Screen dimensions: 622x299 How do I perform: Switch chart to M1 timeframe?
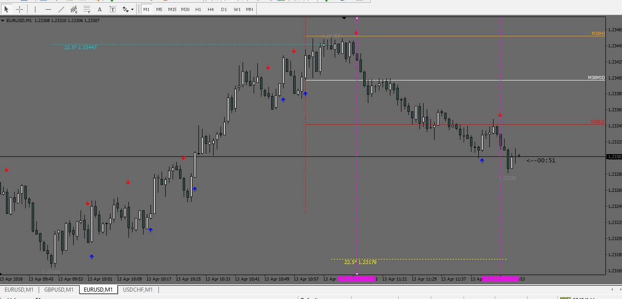[x=146, y=9]
